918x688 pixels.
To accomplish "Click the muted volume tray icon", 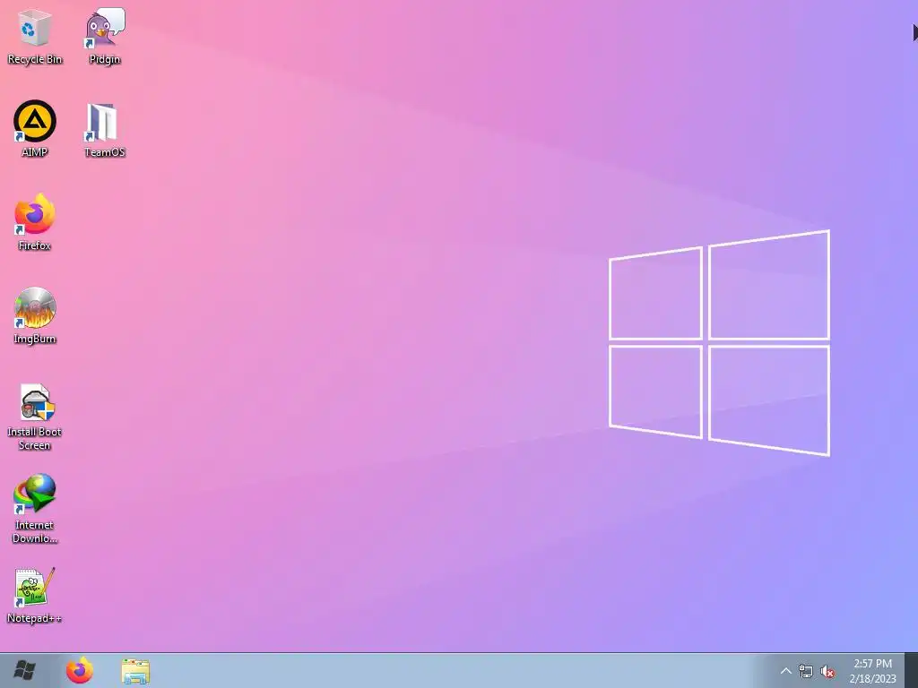I will coord(827,671).
